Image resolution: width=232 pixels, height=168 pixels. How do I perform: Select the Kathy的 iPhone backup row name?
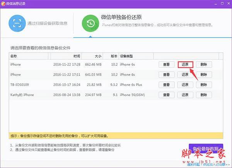coord(22,95)
